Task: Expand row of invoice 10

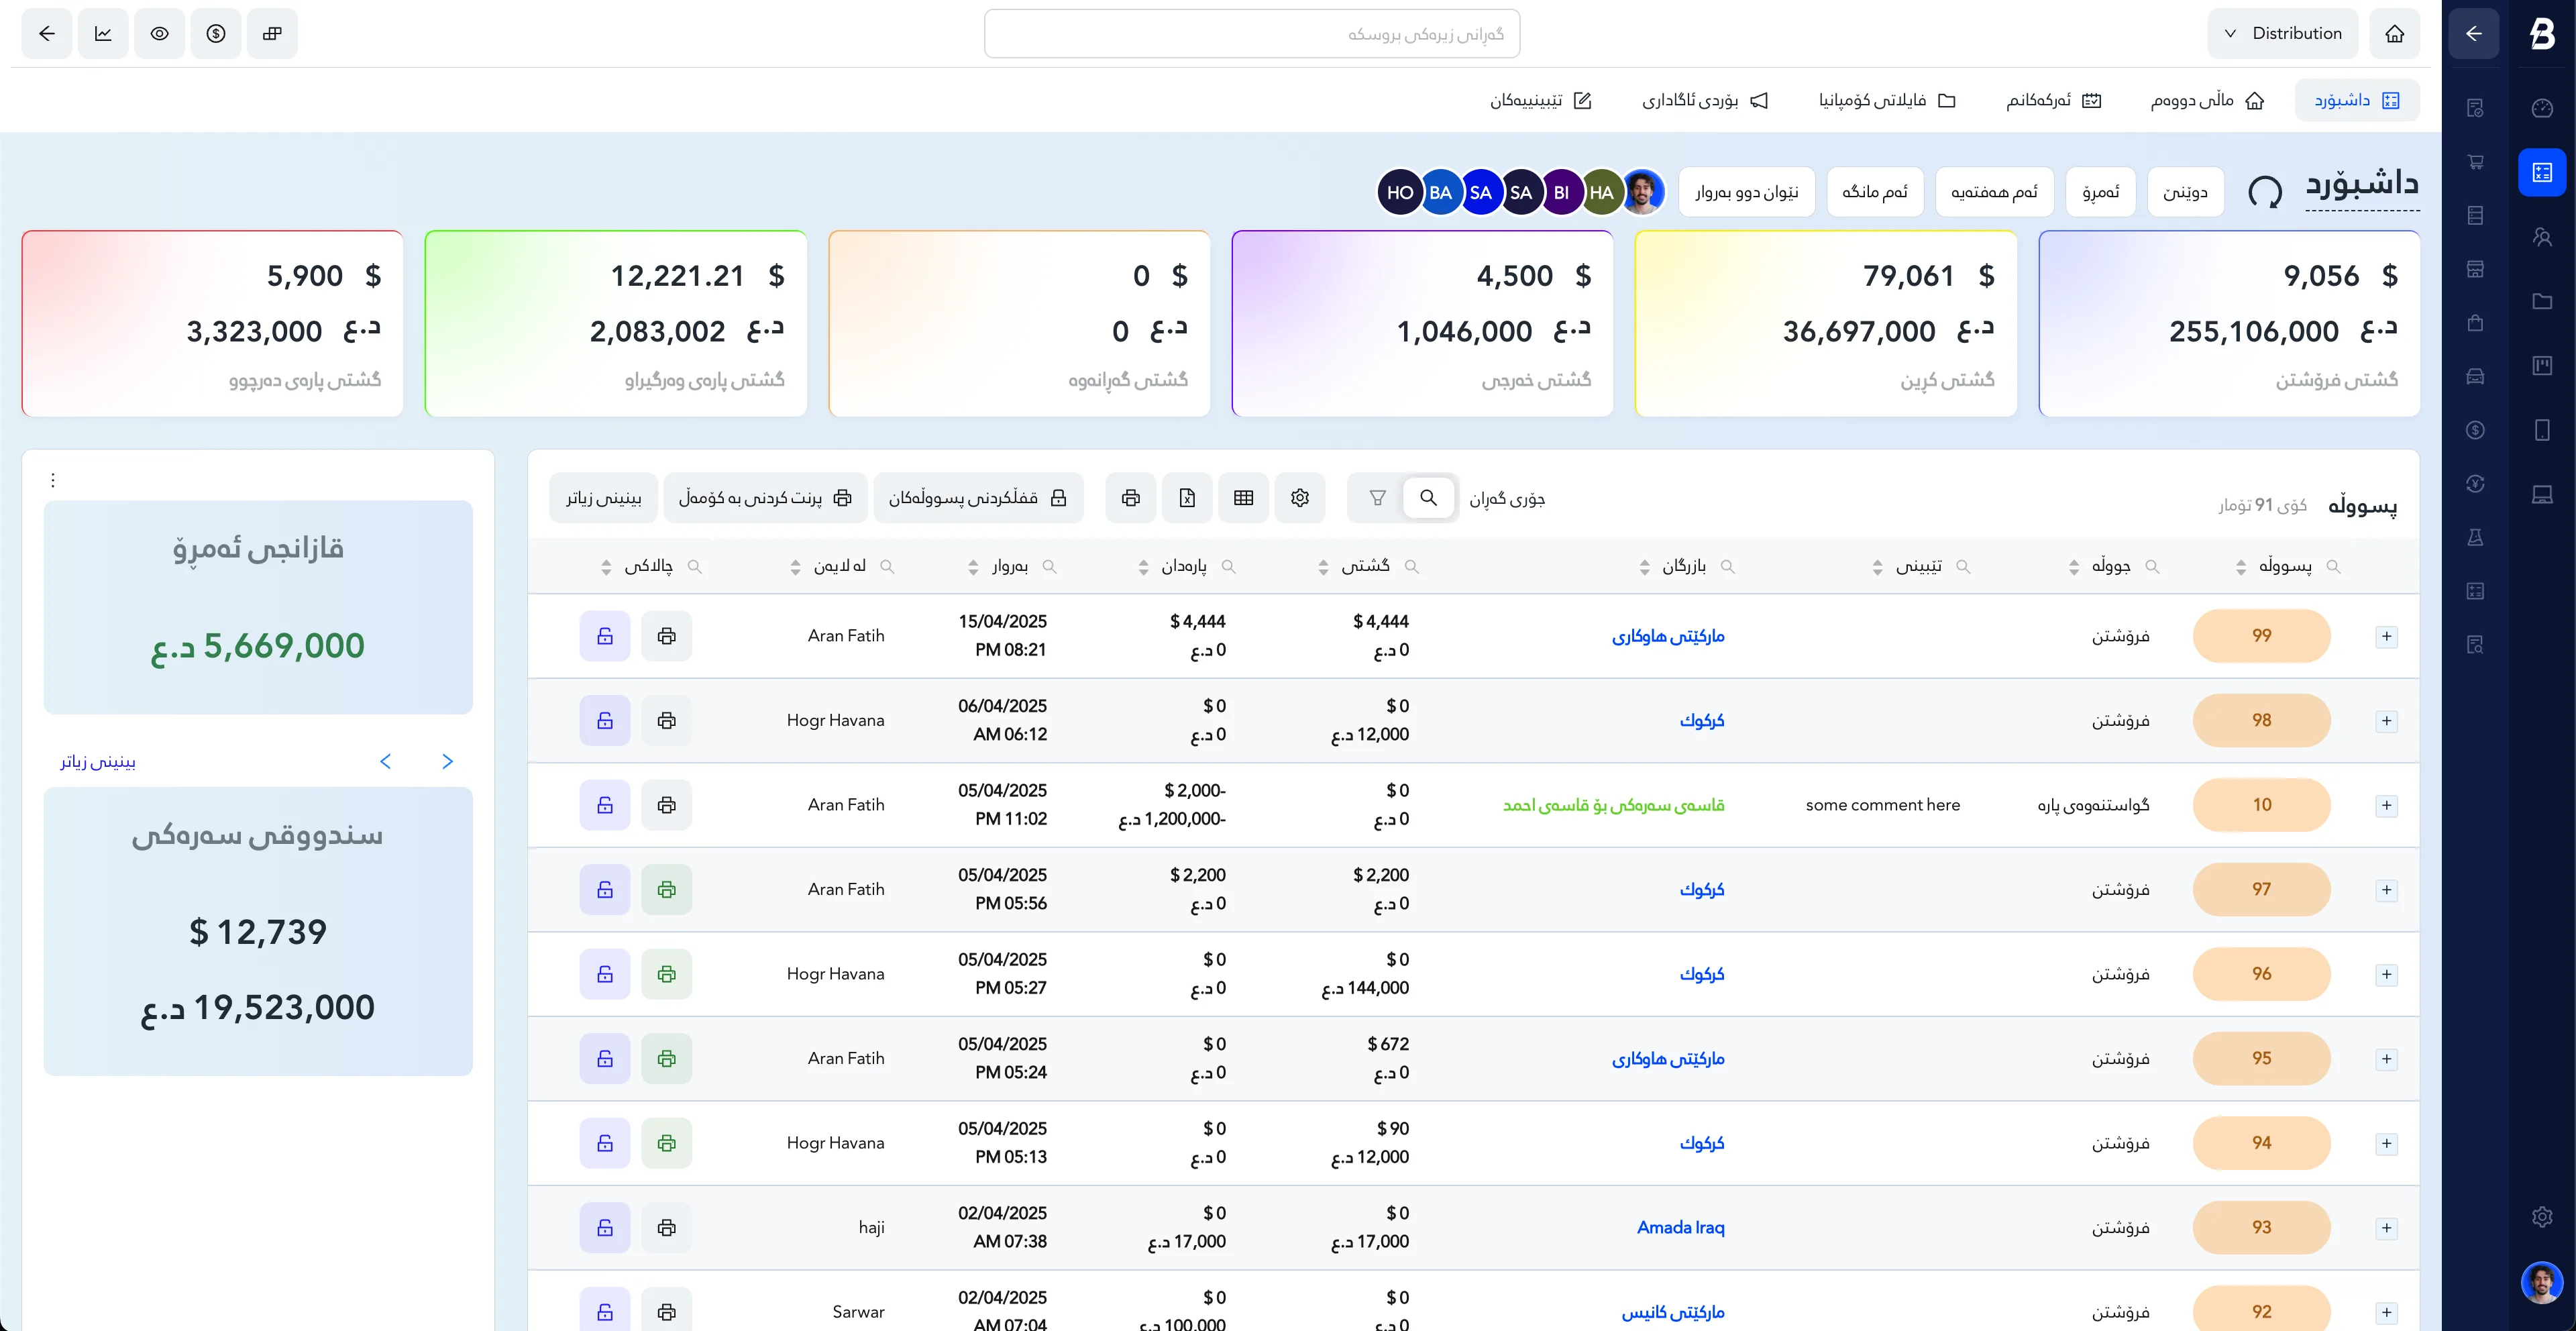Action: 2386,805
